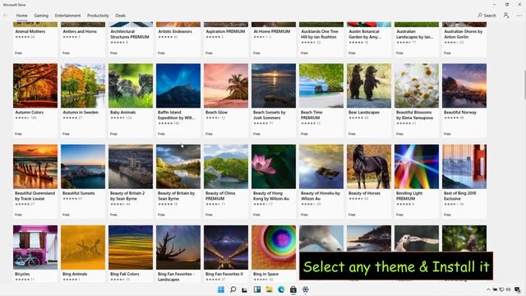
Task: Open the Autumn Colors theme thumbnail
Action: tap(35, 86)
